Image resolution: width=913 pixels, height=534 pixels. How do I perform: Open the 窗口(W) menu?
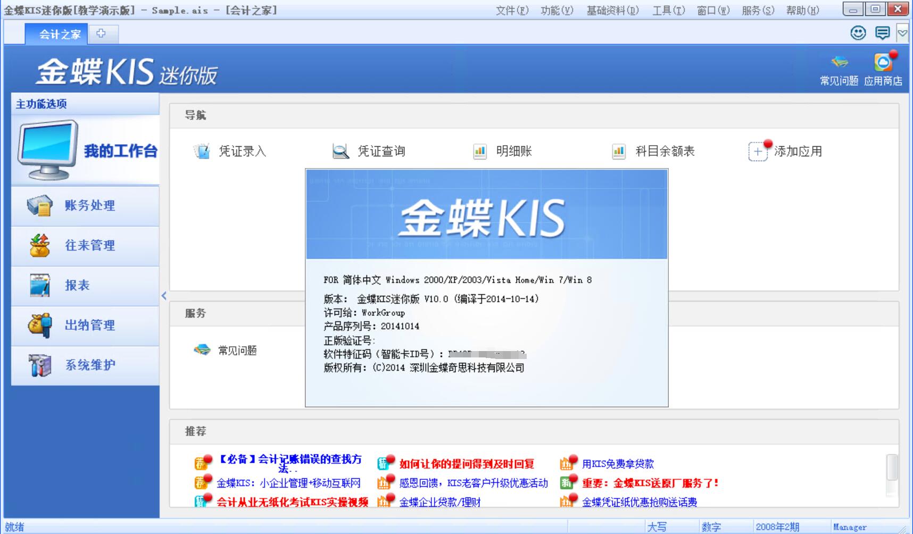[x=713, y=10]
